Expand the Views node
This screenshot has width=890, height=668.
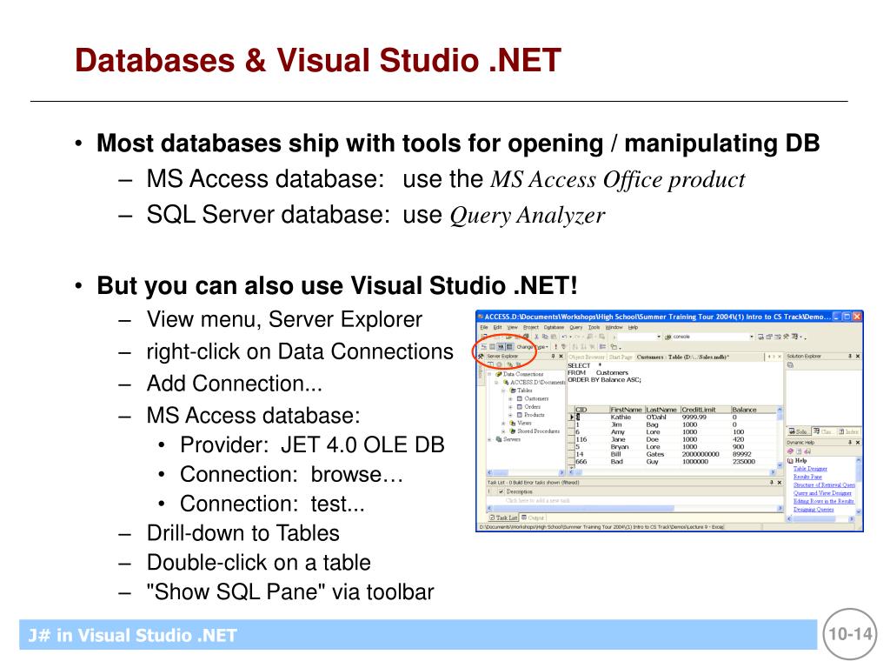pos(503,424)
